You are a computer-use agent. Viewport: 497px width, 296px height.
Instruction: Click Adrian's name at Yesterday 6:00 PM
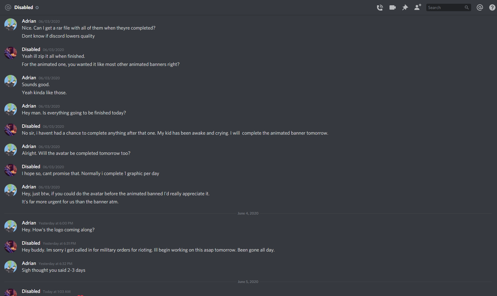[29, 223]
